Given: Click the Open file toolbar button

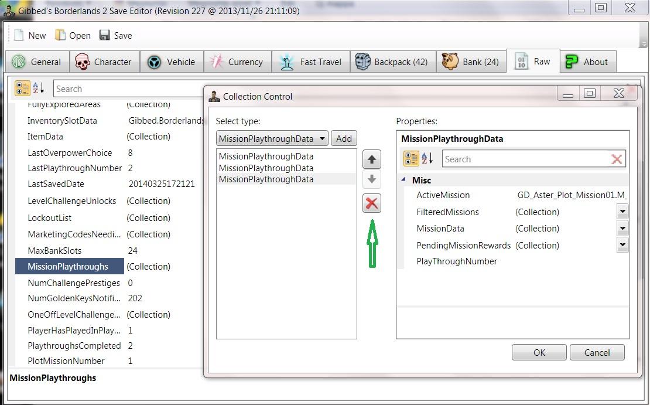Looking at the screenshot, I should point(73,36).
